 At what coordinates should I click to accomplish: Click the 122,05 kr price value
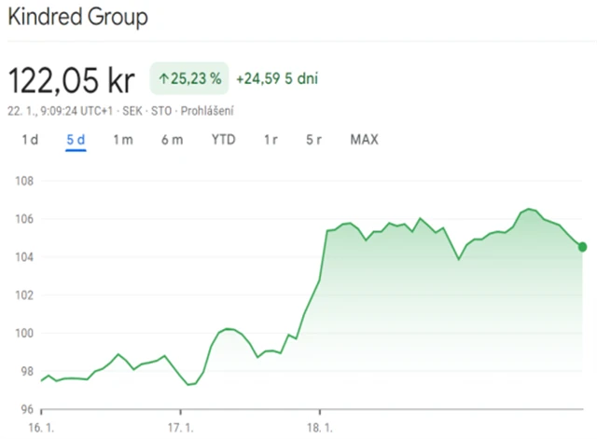(x=71, y=80)
